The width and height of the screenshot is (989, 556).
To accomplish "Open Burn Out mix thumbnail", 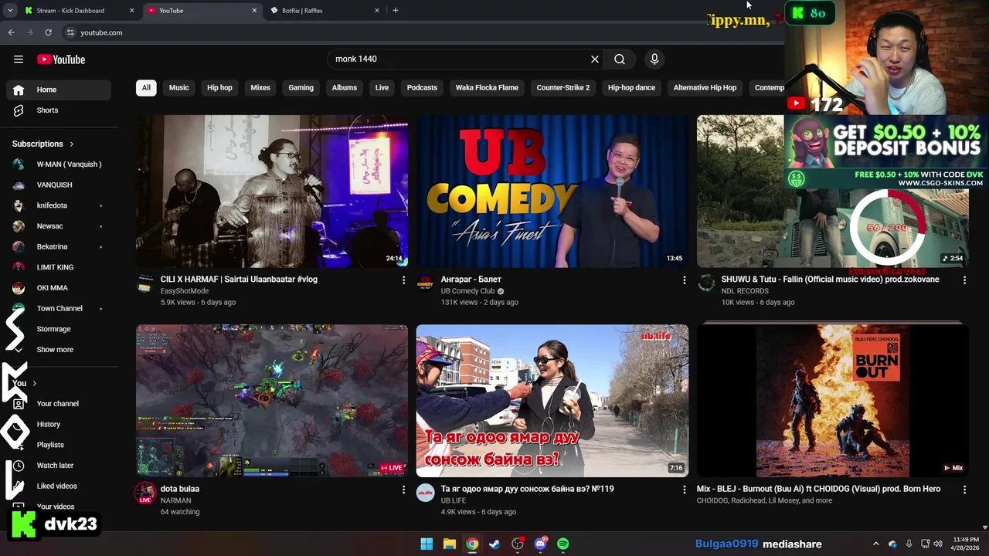I will point(832,400).
